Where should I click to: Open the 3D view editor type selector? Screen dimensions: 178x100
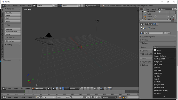point(4,88)
